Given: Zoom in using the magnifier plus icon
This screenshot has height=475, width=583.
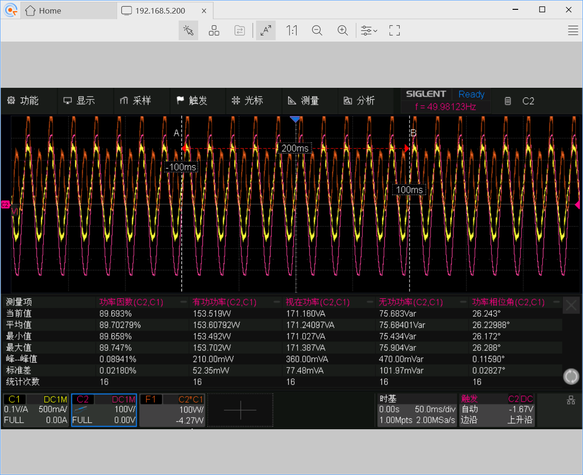Looking at the screenshot, I should click(343, 31).
